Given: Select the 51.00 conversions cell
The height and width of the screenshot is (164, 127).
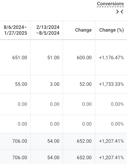Looking at the screenshot, I should [53, 58].
